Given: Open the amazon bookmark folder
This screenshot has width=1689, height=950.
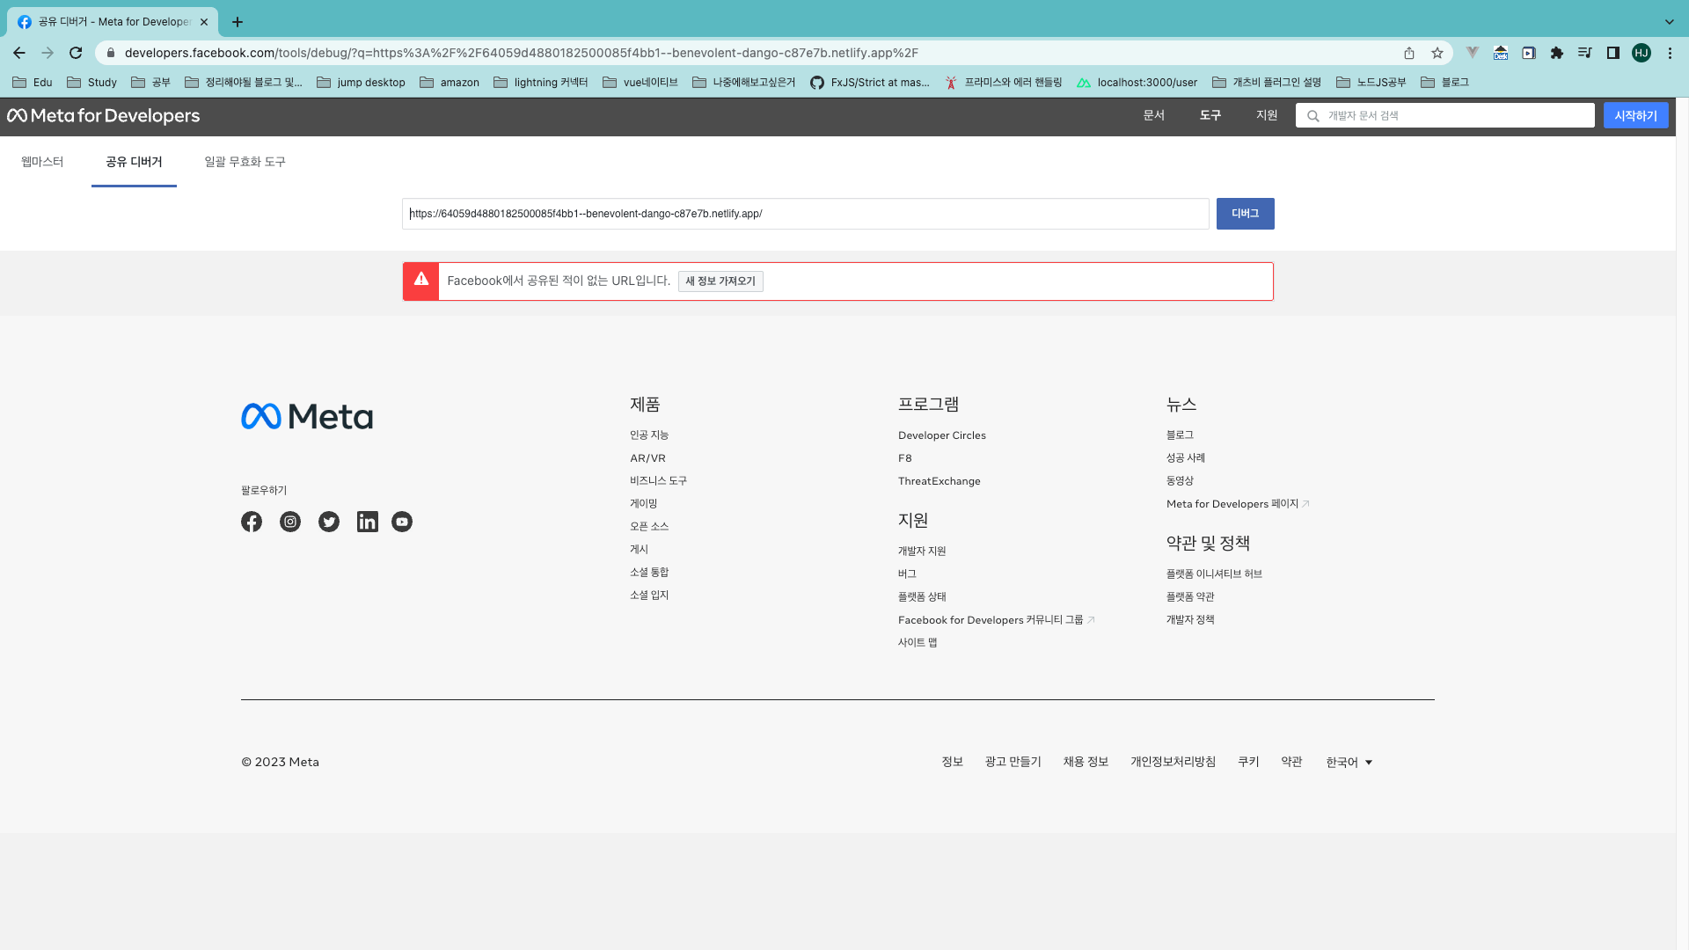Looking at the screenshot, I should (450, 83).
